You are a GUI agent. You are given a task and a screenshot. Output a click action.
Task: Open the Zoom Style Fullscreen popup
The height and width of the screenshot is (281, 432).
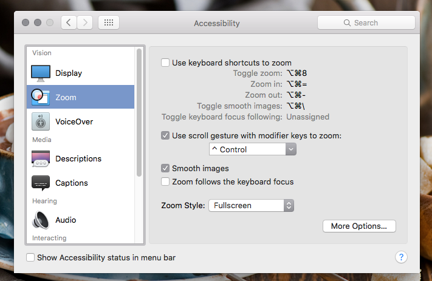click(252, 205)
